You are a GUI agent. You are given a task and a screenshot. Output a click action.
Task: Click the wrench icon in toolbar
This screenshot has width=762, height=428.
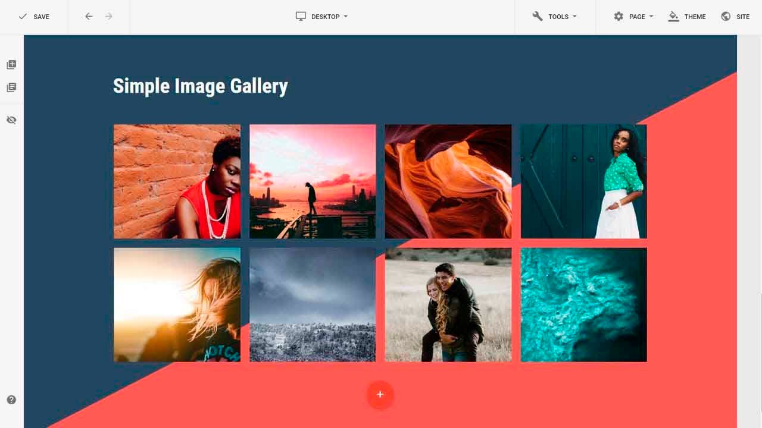[x=538, y=17]
